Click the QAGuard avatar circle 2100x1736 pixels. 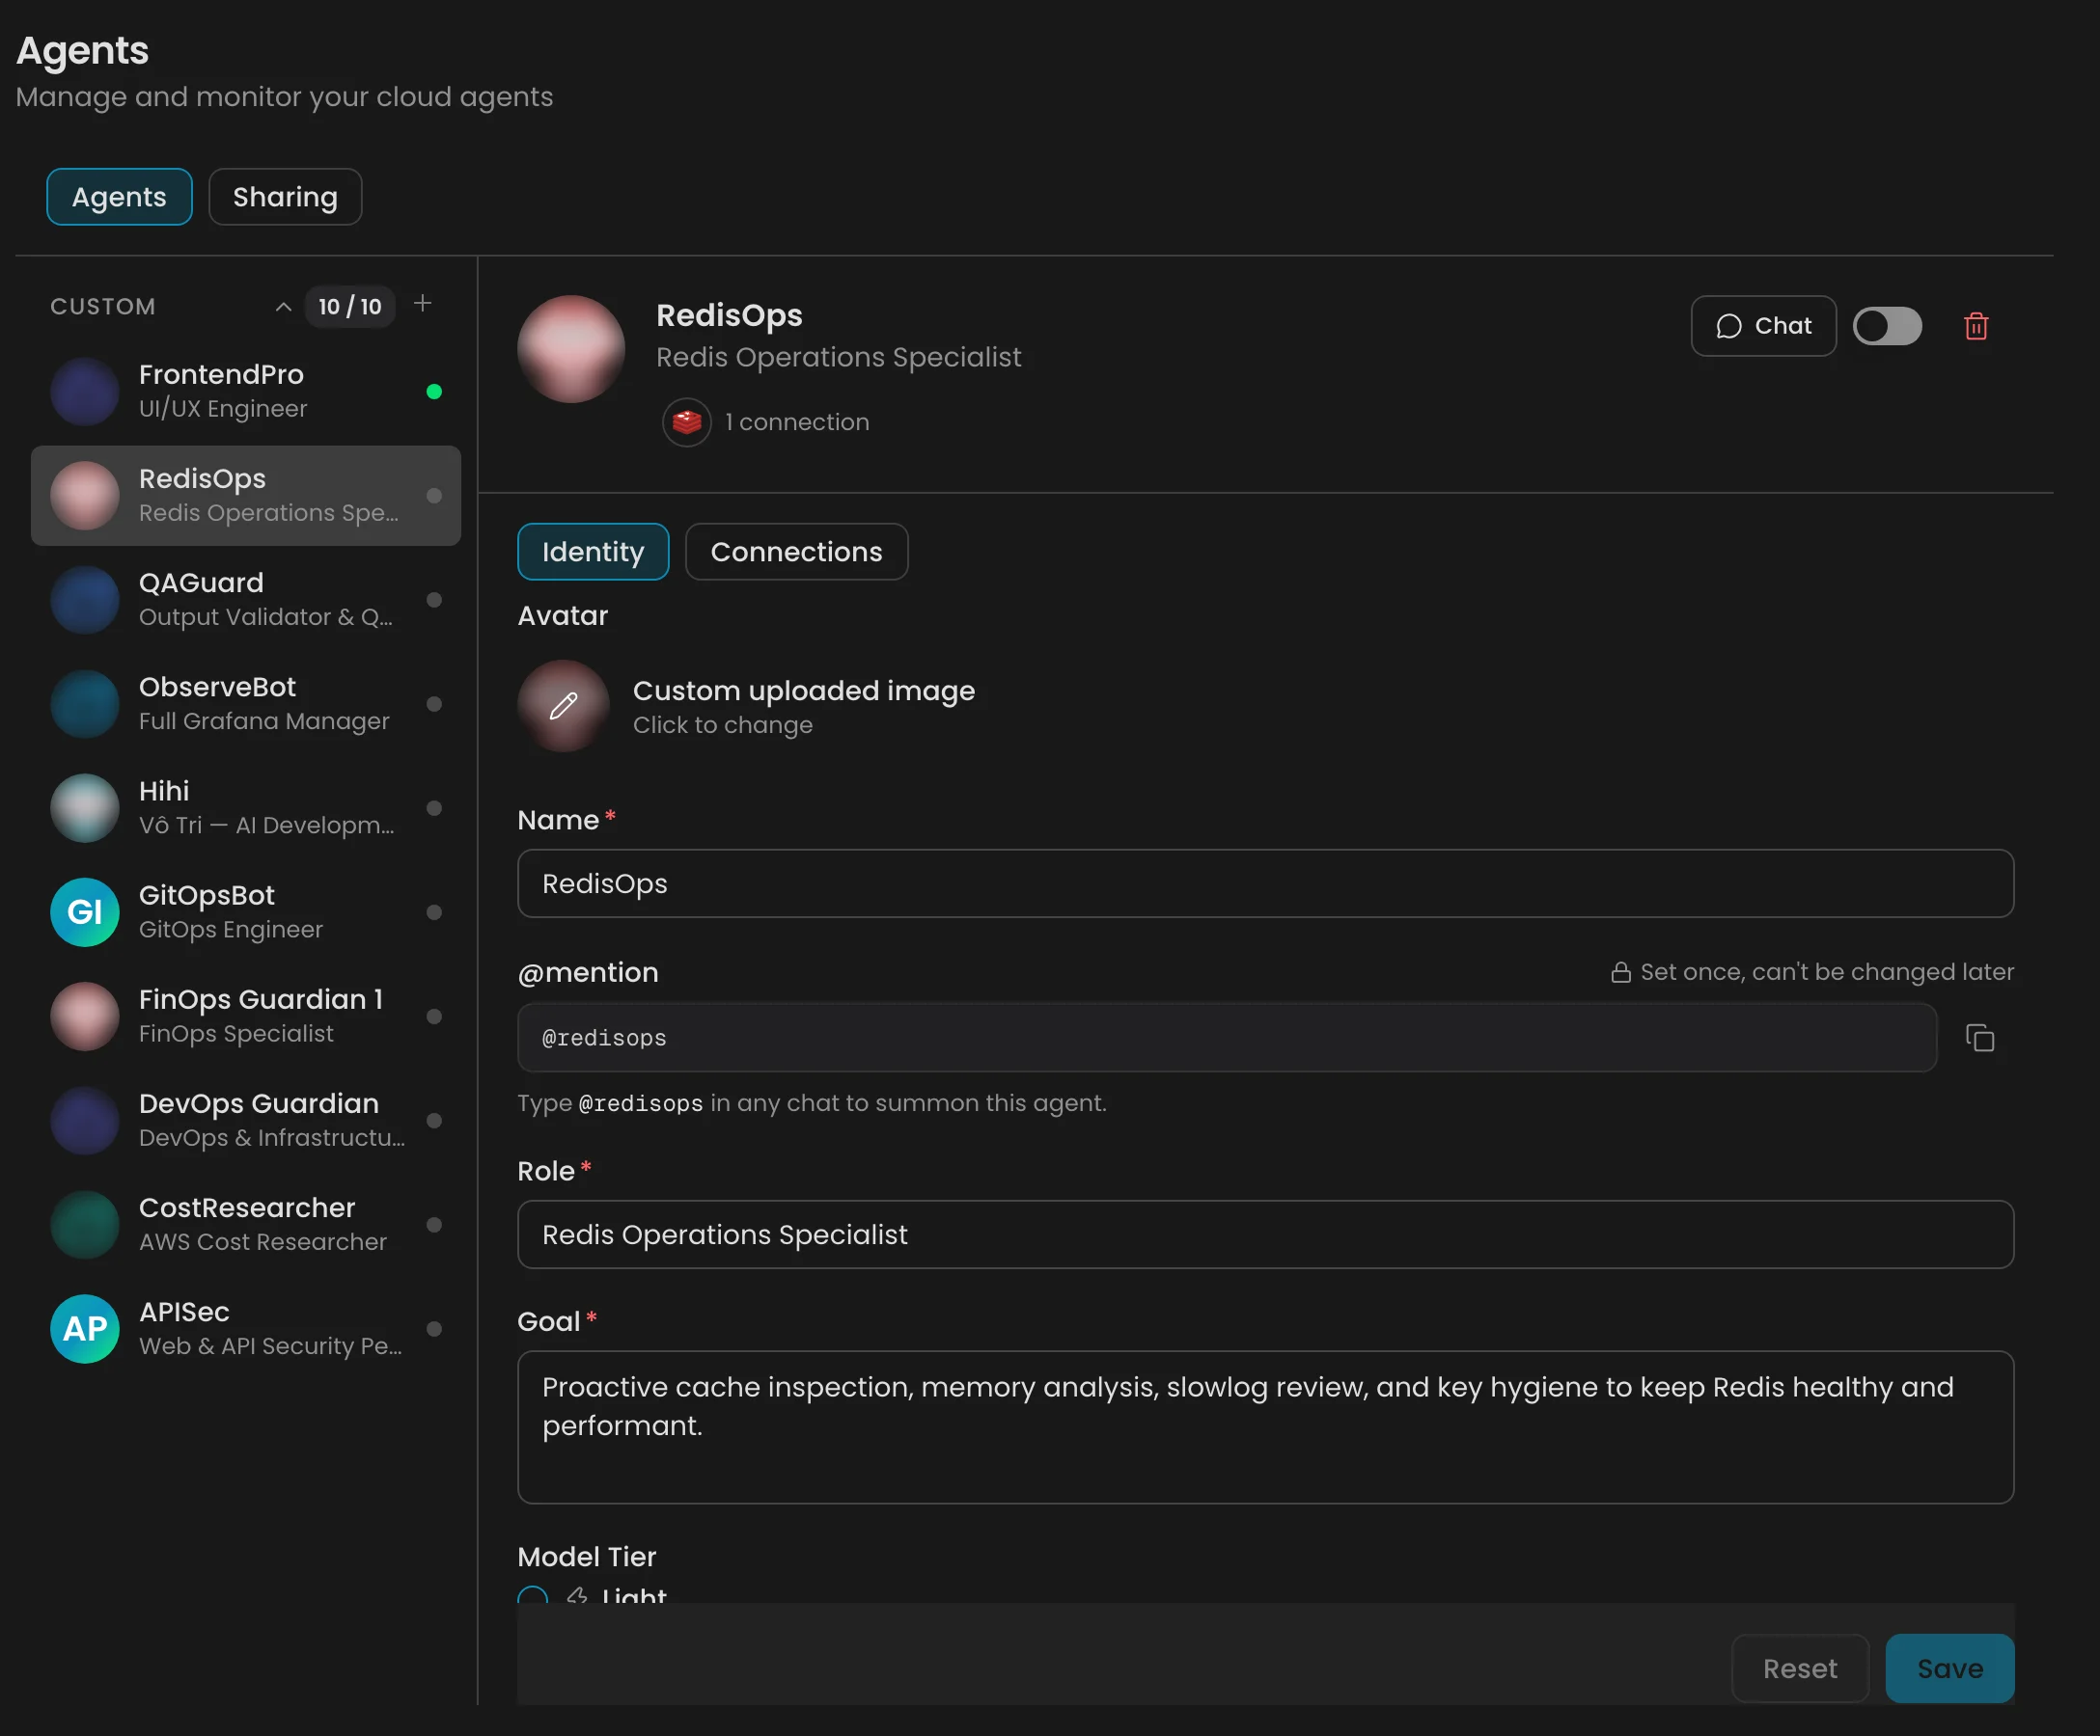click(85, 600)
